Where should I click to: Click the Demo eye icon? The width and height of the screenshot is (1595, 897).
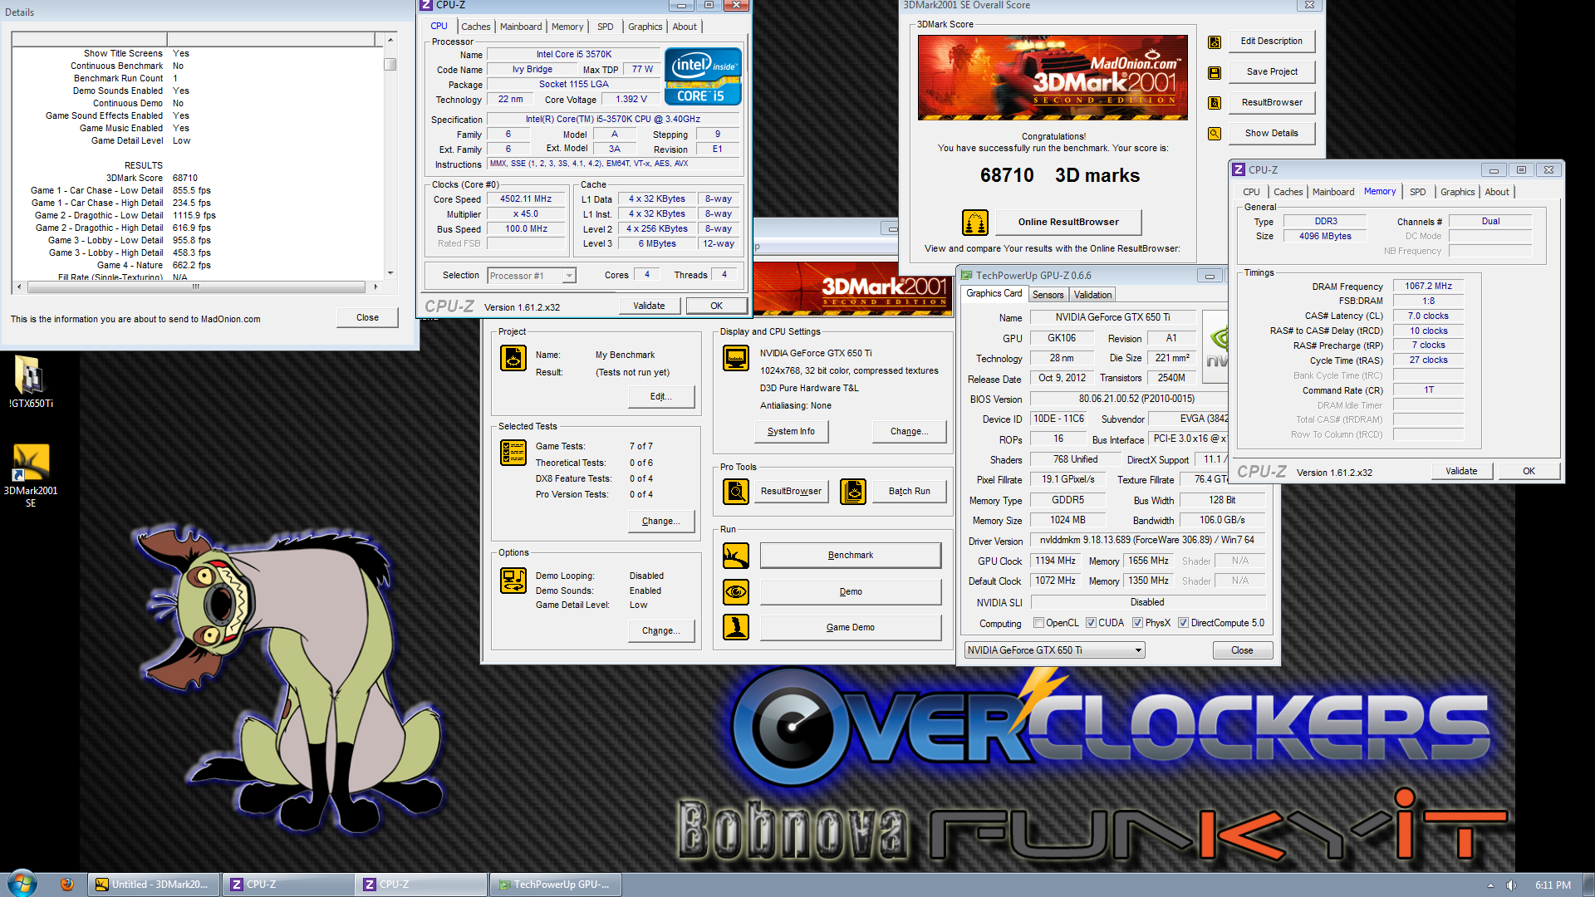tap(736, 592)
